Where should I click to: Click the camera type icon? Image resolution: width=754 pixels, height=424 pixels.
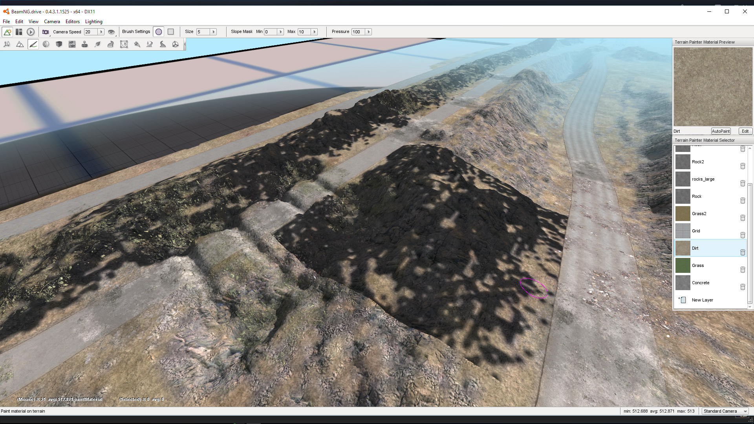[46, 32]
